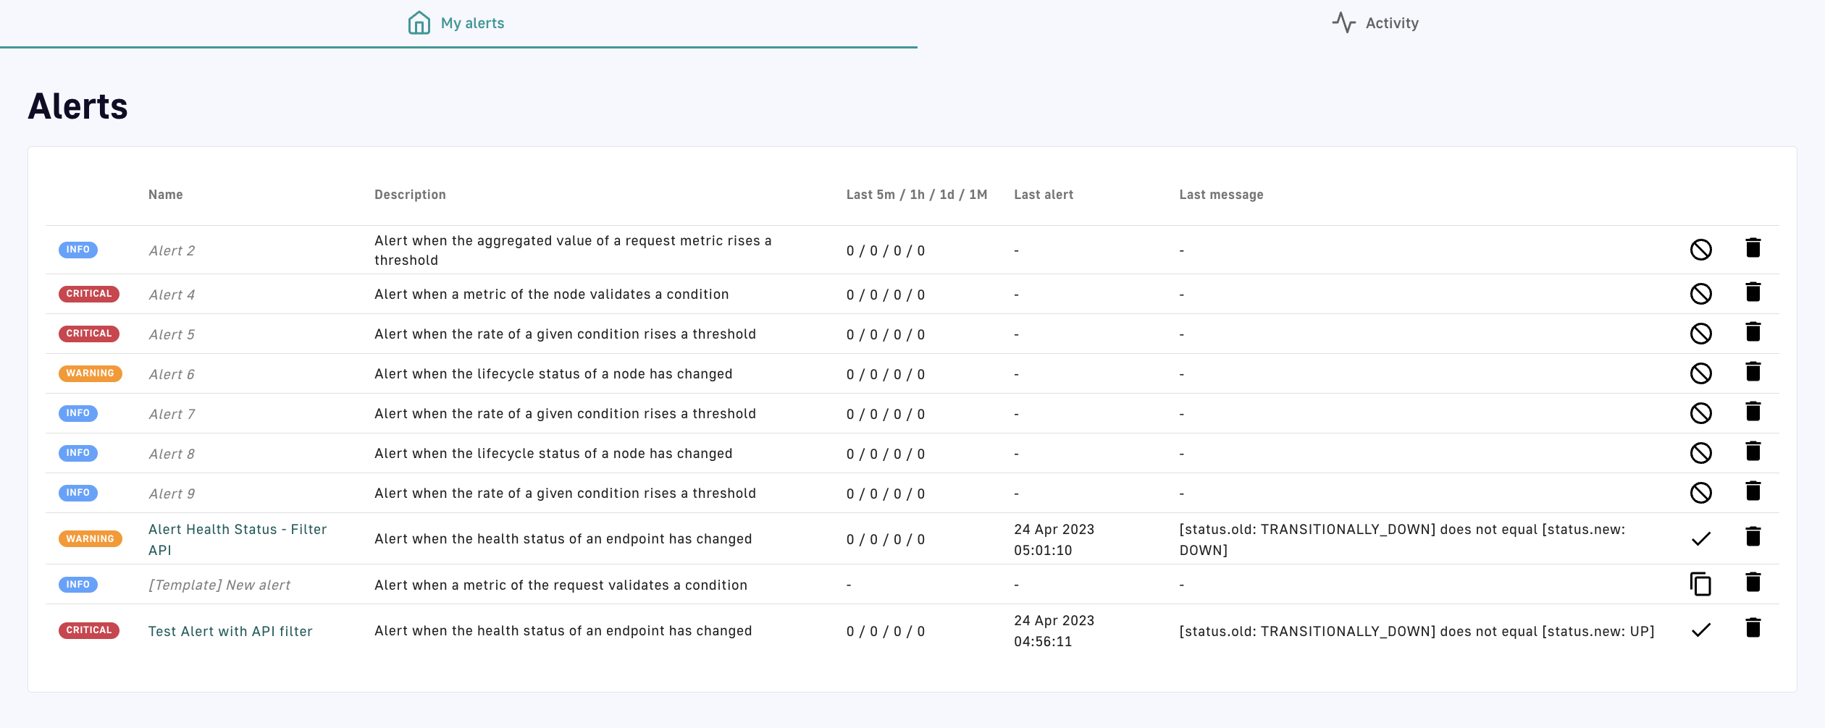This screenshot has height=728, width=1825.
Task: Enable Alert 7 via disabled icon
Action: point(1700,413)
